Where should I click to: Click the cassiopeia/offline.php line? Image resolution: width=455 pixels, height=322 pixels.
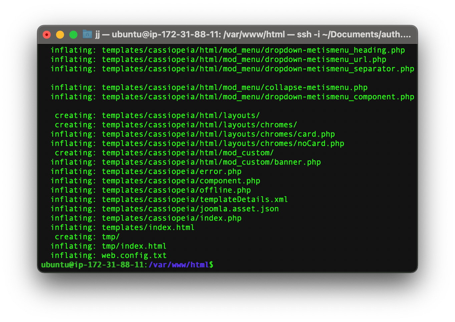tap(151, 190)
